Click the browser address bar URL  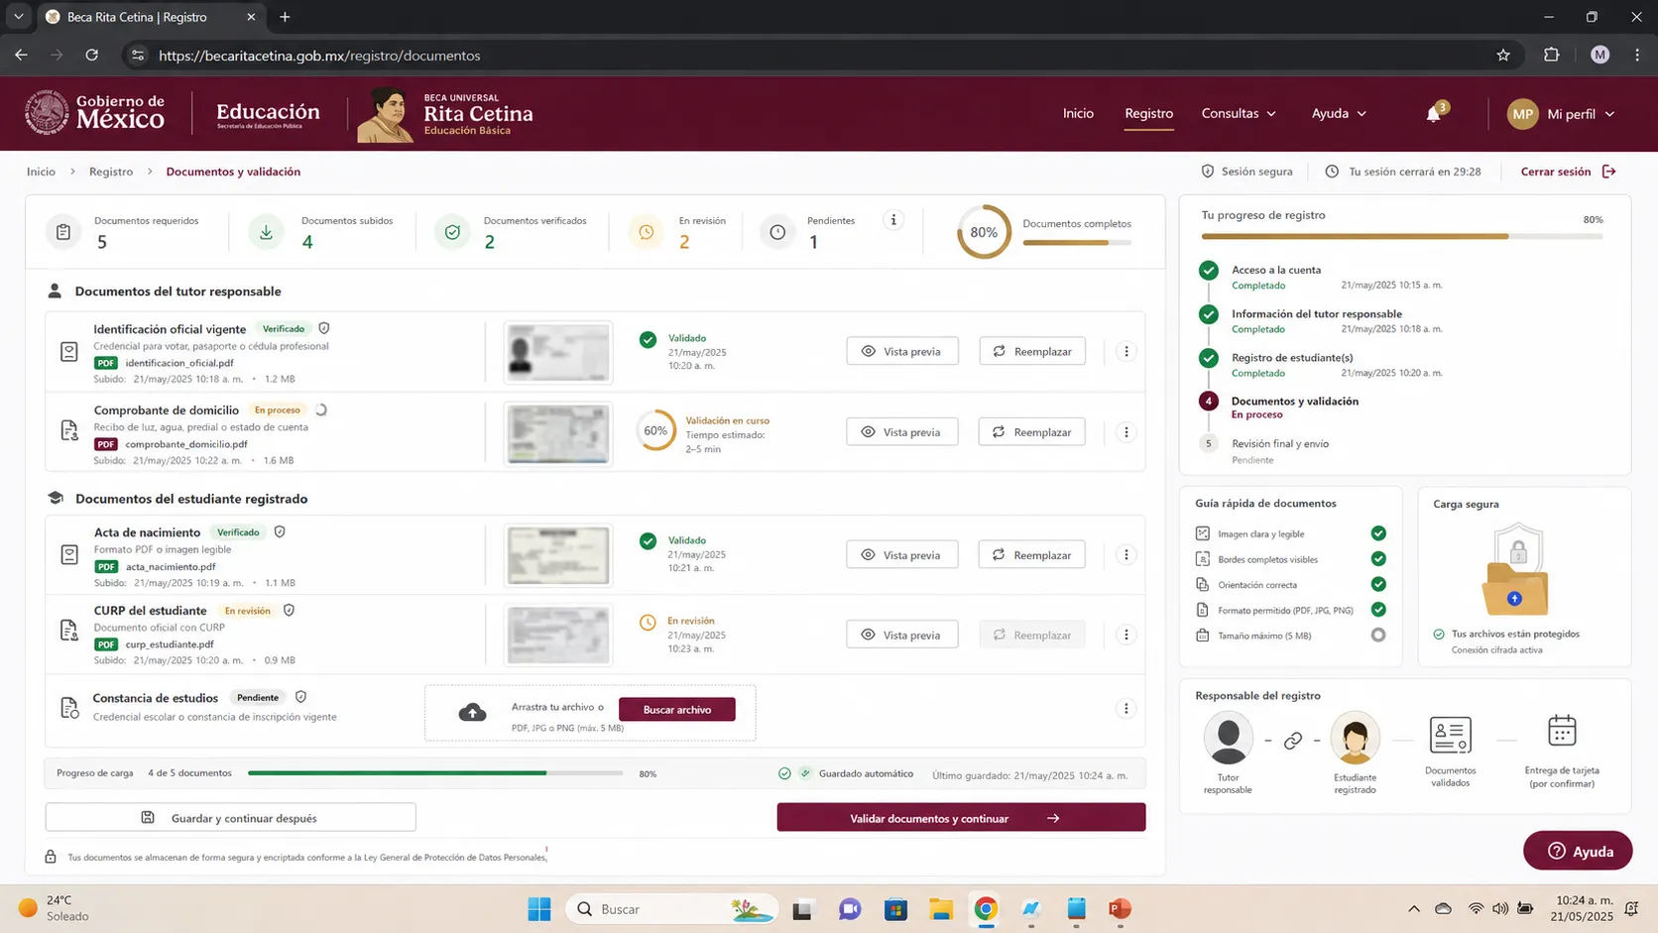click(x=319, y=56)
